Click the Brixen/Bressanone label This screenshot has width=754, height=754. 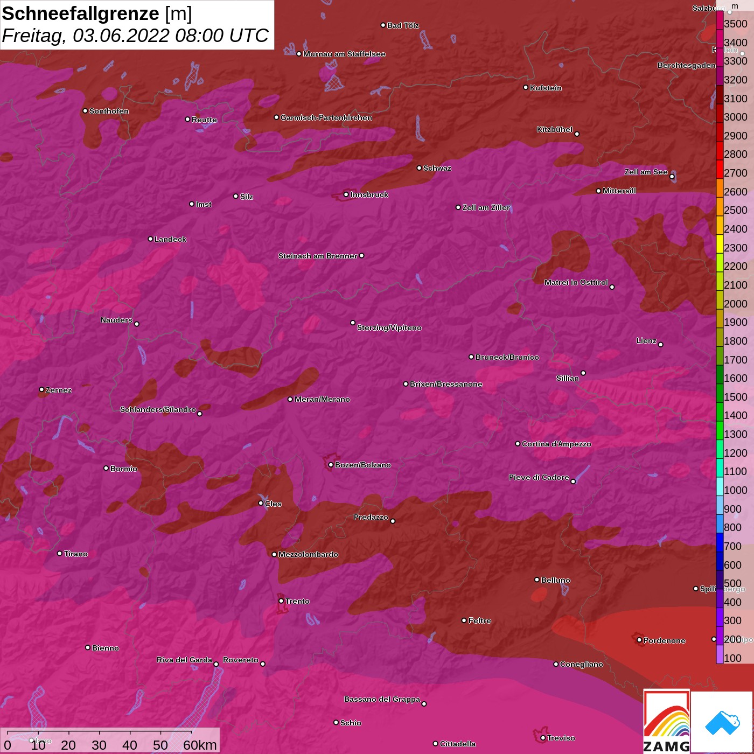click(446, 384)
